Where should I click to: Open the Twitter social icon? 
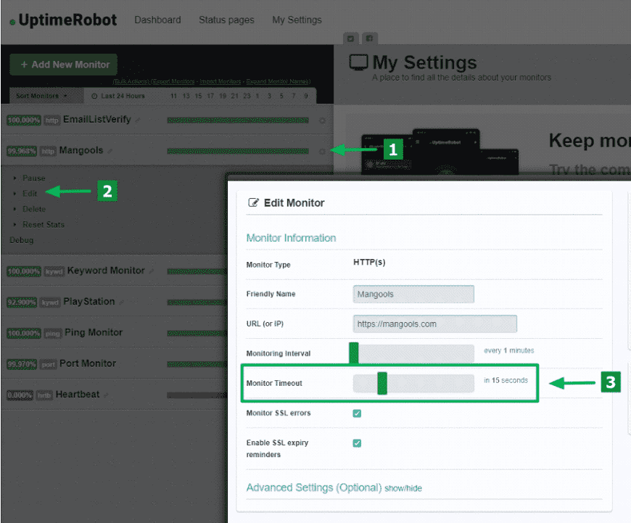350,38
